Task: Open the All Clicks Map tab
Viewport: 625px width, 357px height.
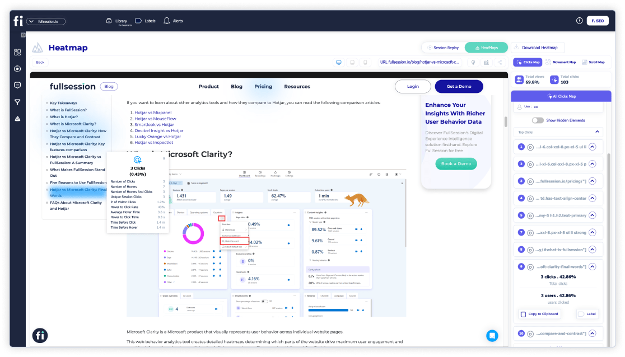Action: [x=561, y=96]
